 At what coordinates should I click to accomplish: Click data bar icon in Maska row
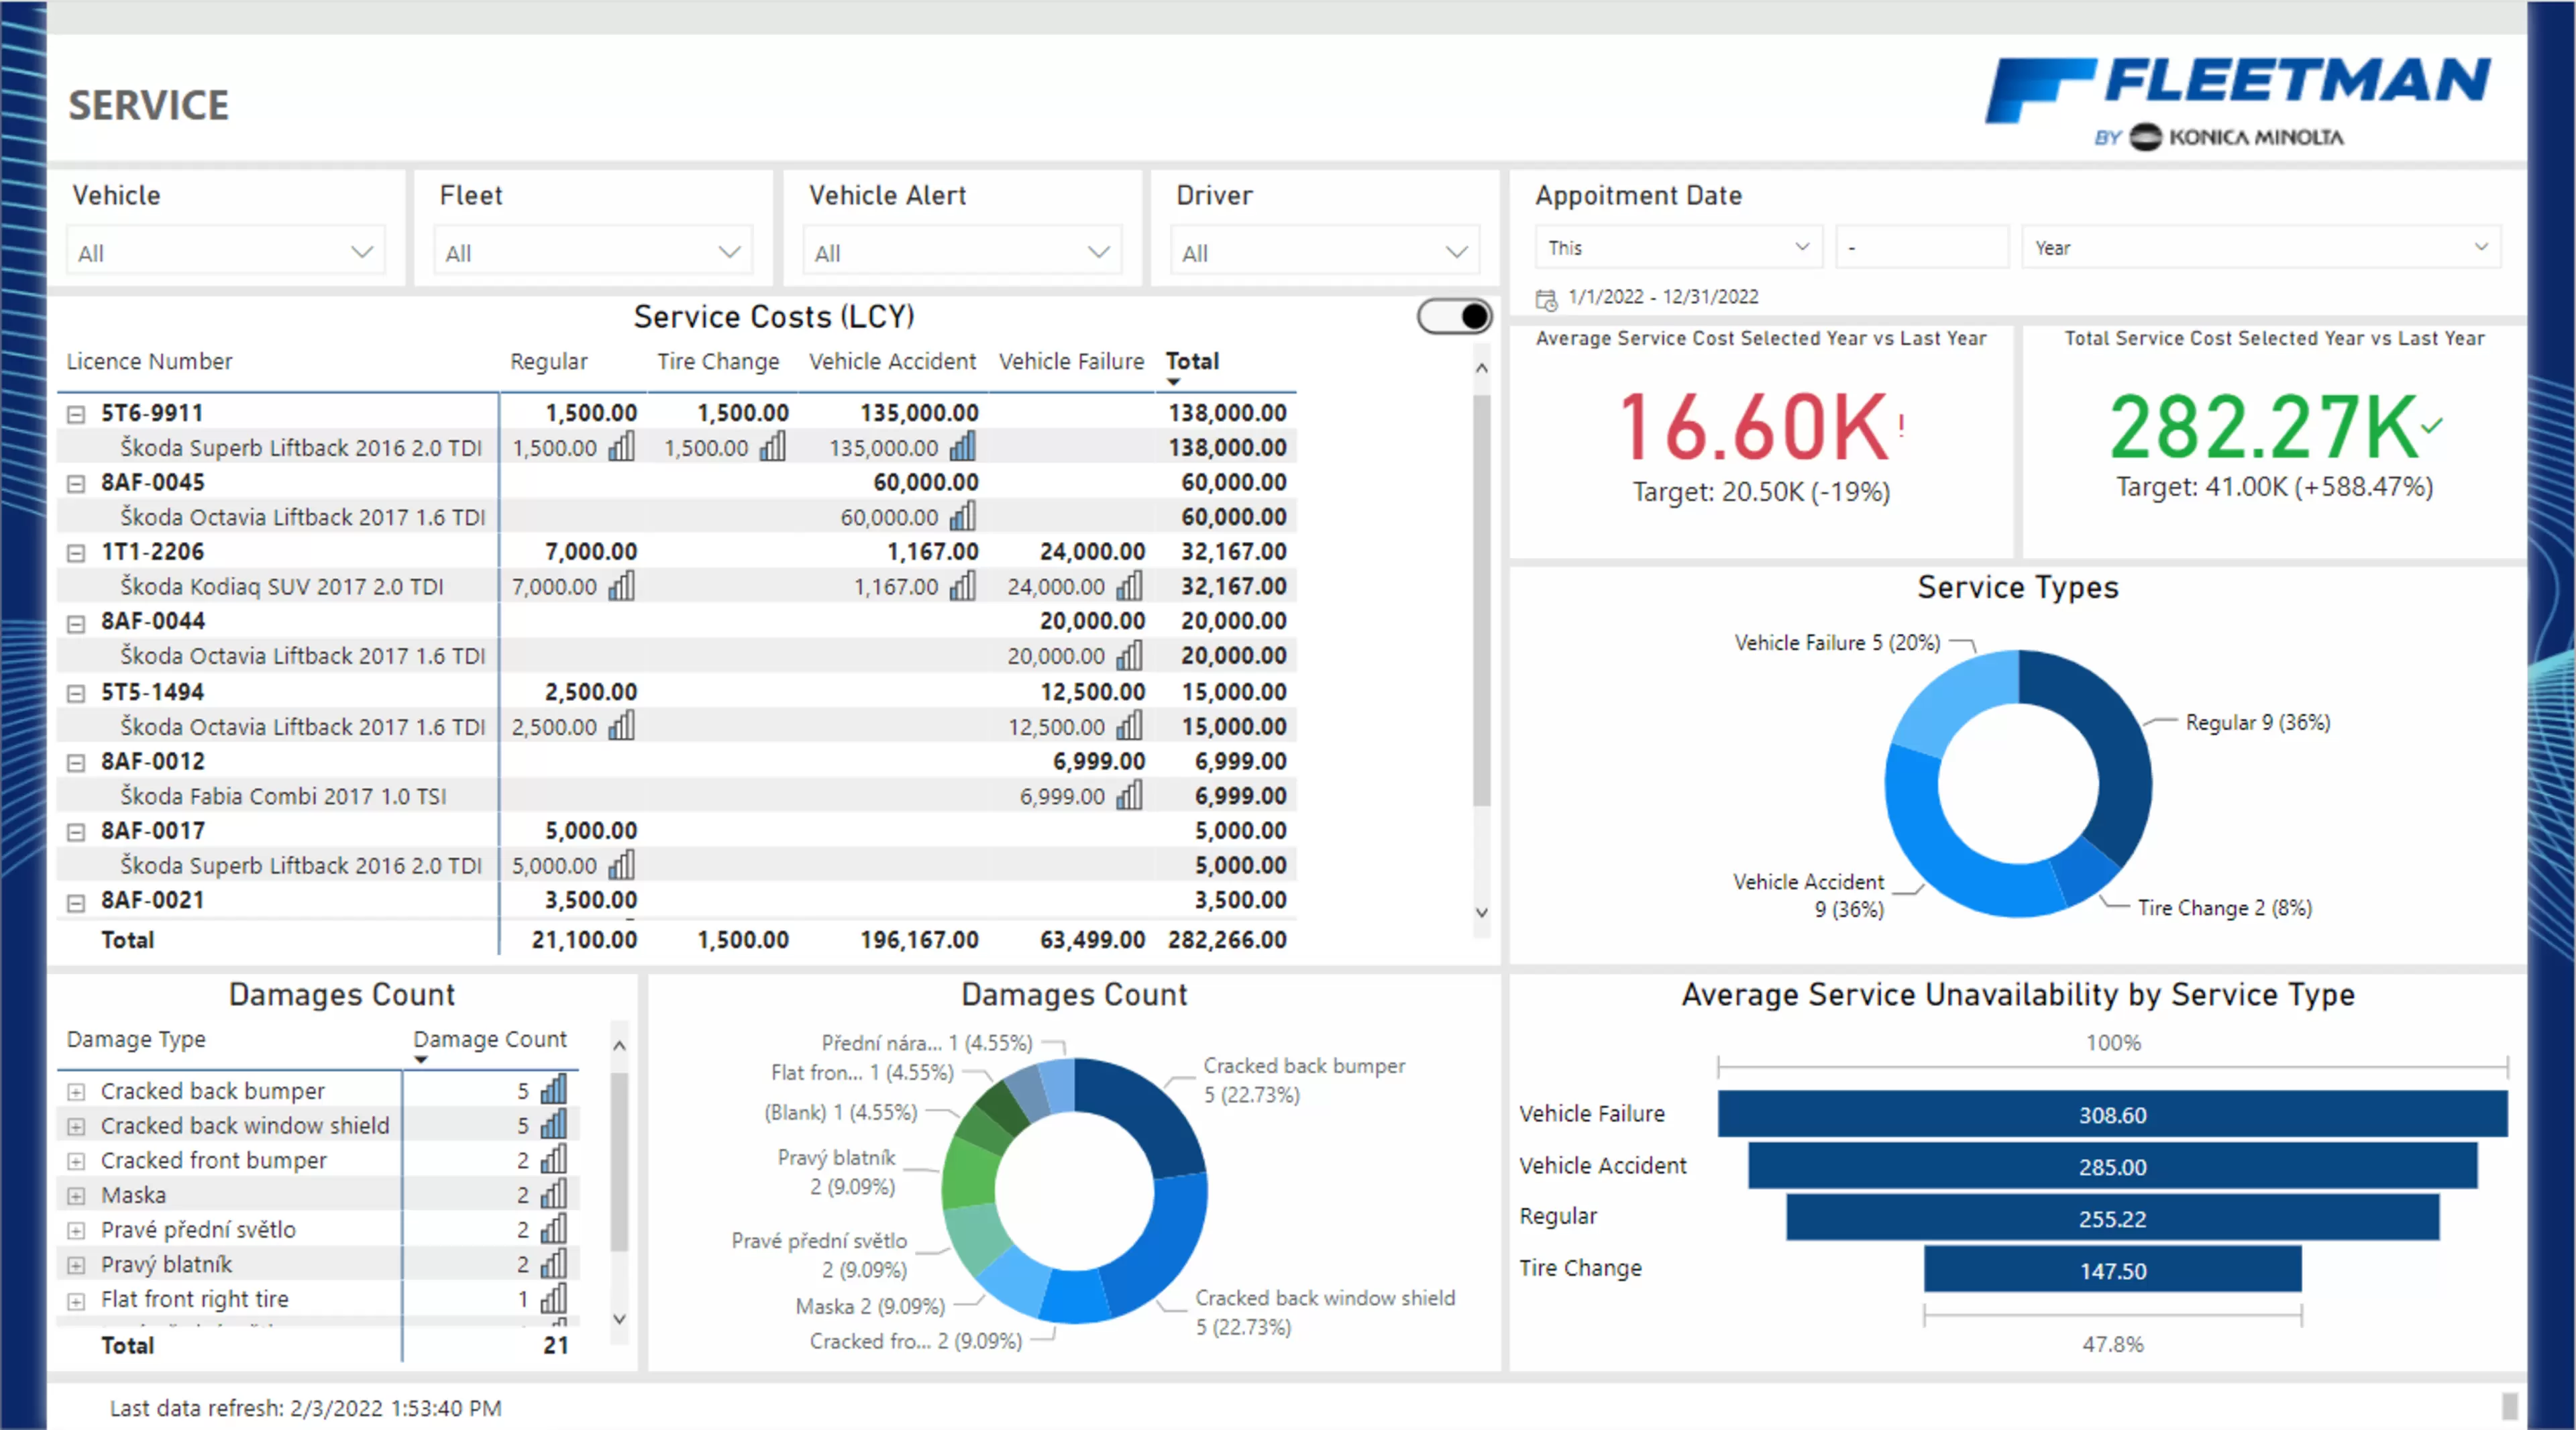coord(553,1194)
